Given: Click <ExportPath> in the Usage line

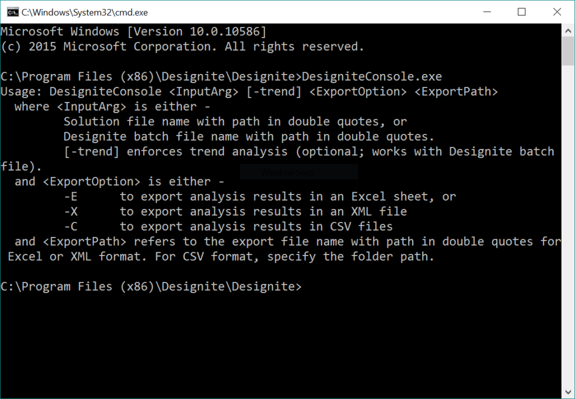Looking at the screenshot, I should click(456, 91).
